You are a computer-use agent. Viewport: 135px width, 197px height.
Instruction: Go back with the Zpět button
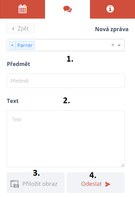tap(20, 28)
